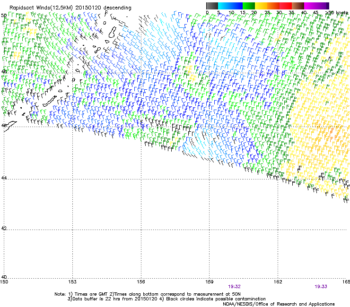Click the '35' label under the color legend
350x307 pixels.
[291, 13]
